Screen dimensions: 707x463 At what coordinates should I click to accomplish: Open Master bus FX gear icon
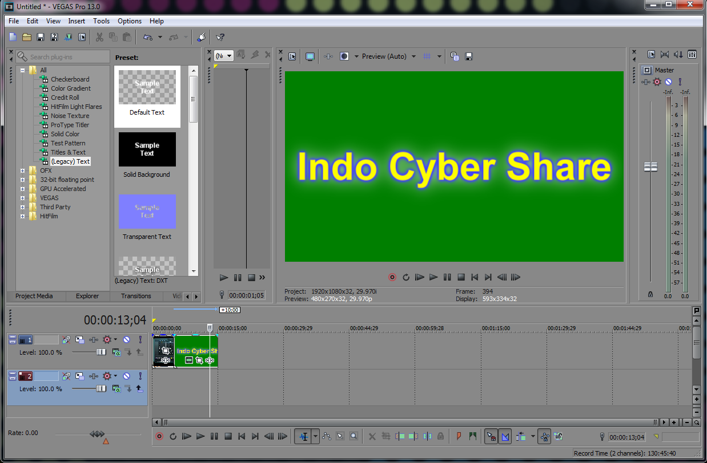coord(657,82)
